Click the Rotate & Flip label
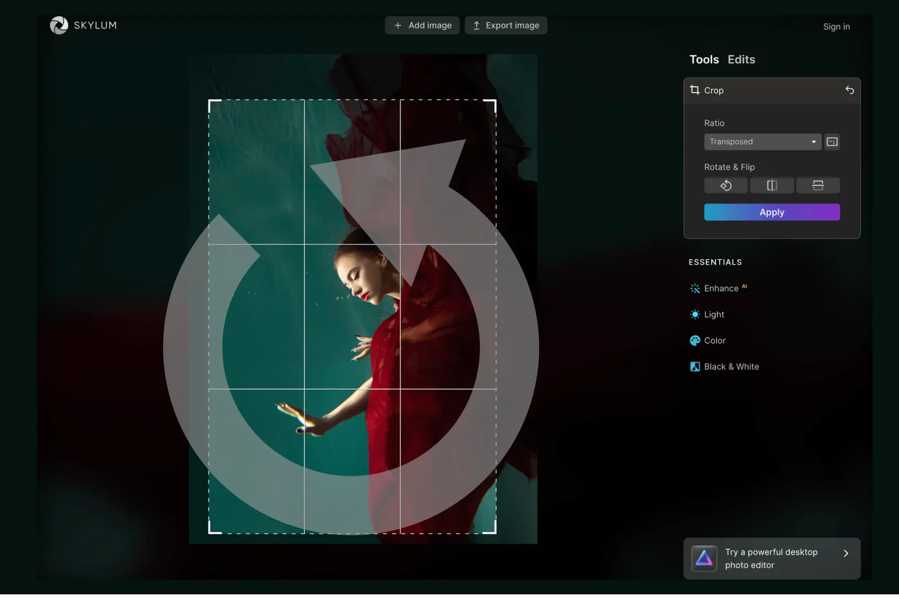The height and width of the screenshot is (597, 899). tap(729, 167)
